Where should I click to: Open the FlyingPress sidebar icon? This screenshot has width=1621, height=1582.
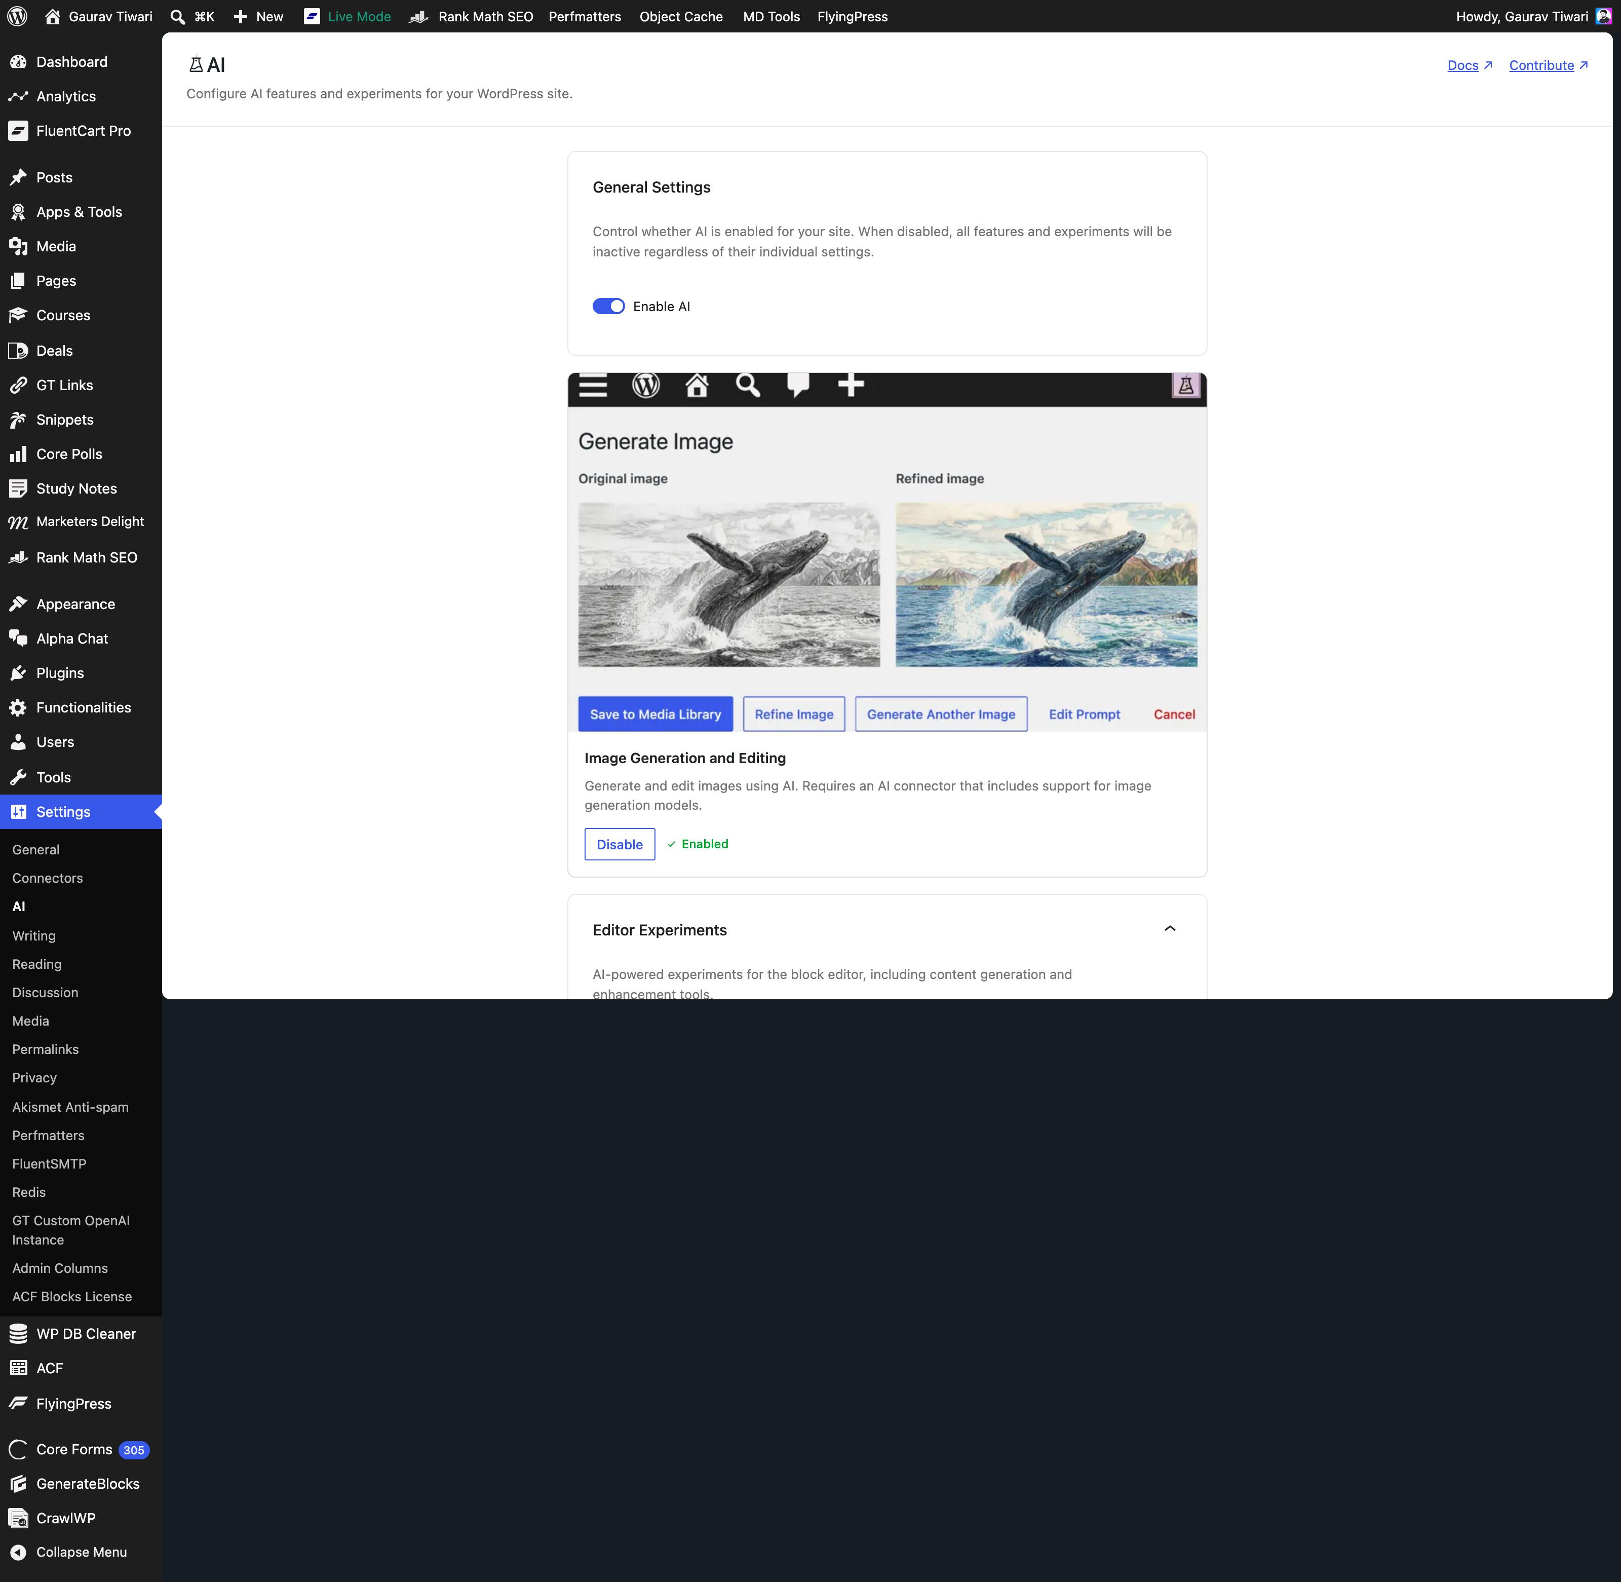point(18,1403)
